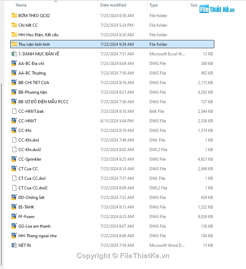This screenshot has height=269, width=246.
Task: Select the file name BB-Phương tiện
Action: point(33,92)
